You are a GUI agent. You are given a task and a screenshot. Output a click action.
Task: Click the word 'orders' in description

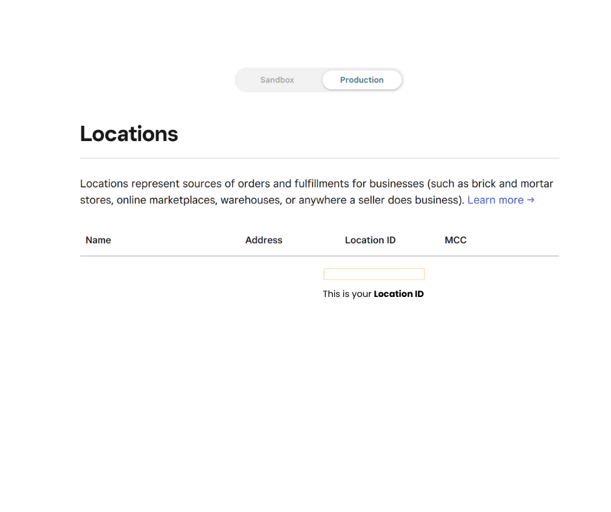tap(255, 184)
